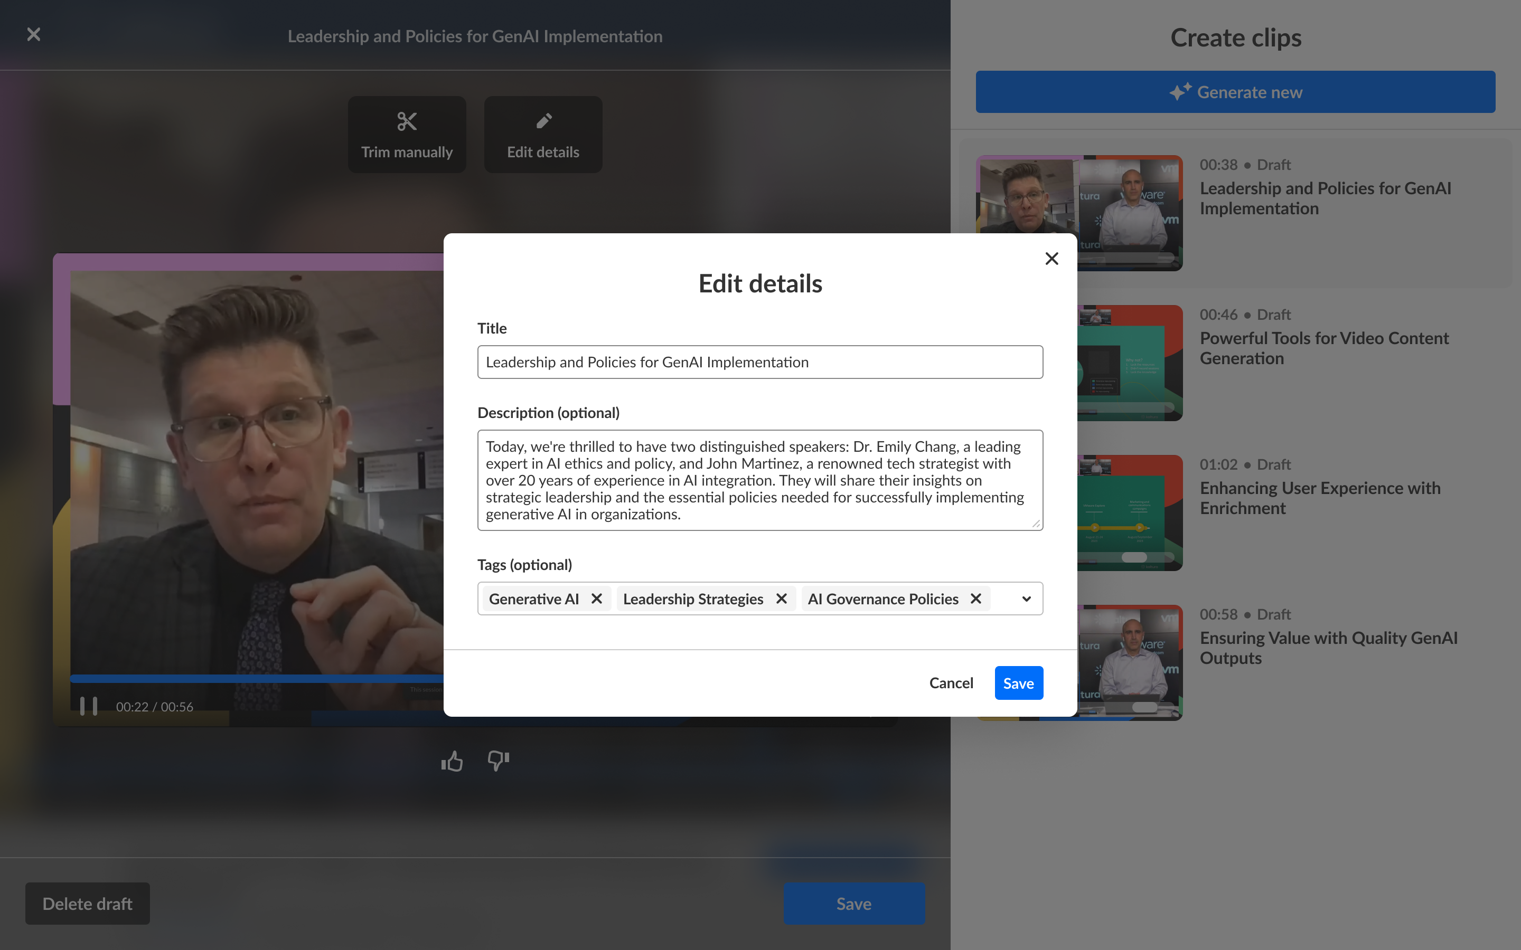Delete the current draft
The image size is (1521, 950).
tap(87, 904)
